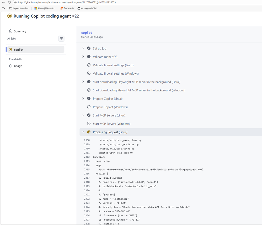
Task: Click the site info icon in address bar
Action: pyautogui.click(x=15, y=2)
